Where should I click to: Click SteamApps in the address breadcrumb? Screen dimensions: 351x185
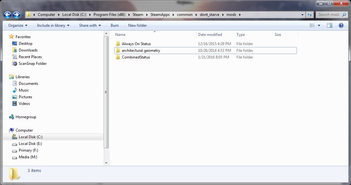click(160, 15)
